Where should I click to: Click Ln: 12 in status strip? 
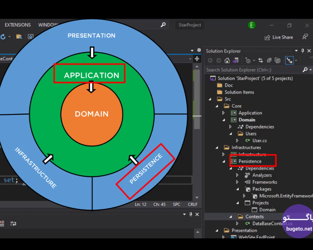141,204
